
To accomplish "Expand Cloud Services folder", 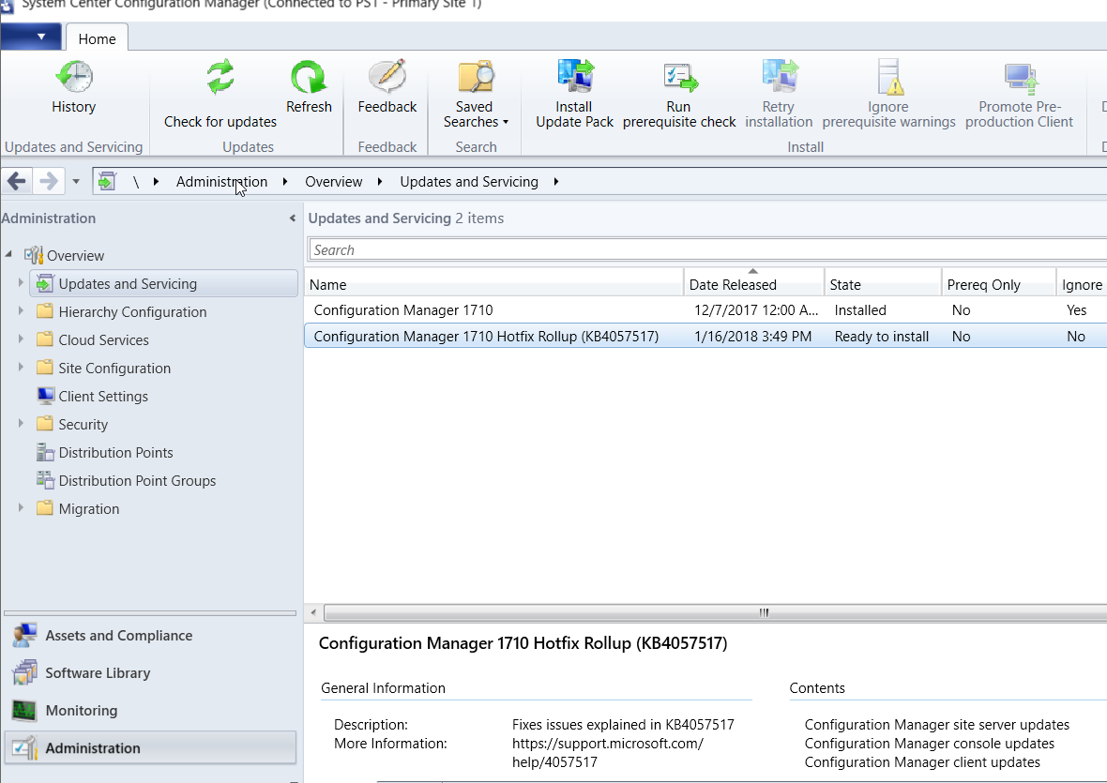I will click(x=21, y=339).
